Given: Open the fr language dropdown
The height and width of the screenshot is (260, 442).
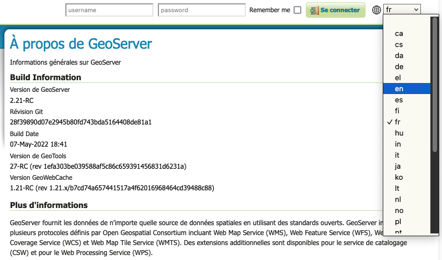Looking at the screenshot, I should click(x=402, y=10).
